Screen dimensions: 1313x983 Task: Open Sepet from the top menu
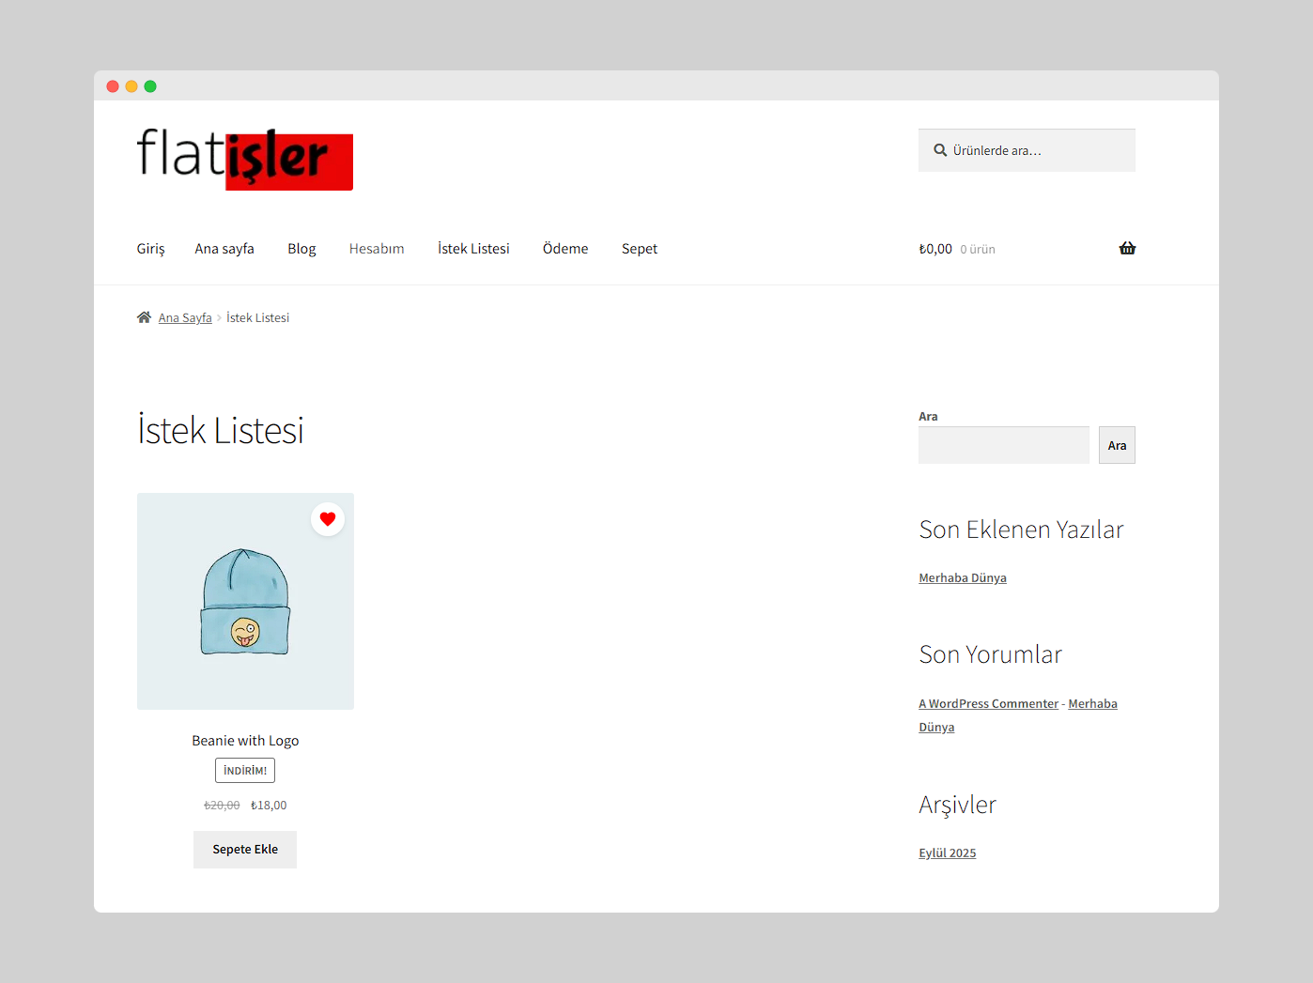[x=639, y=248]
